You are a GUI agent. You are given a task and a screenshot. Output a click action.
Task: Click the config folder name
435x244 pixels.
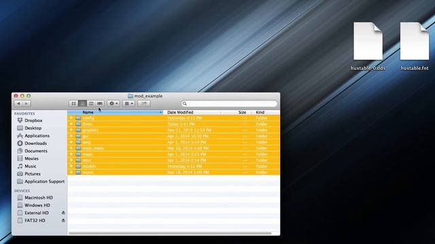click(x=88, y=118)
